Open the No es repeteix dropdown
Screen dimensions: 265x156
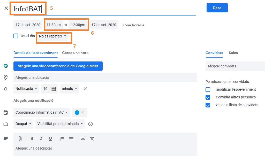[x=52, y=36]
